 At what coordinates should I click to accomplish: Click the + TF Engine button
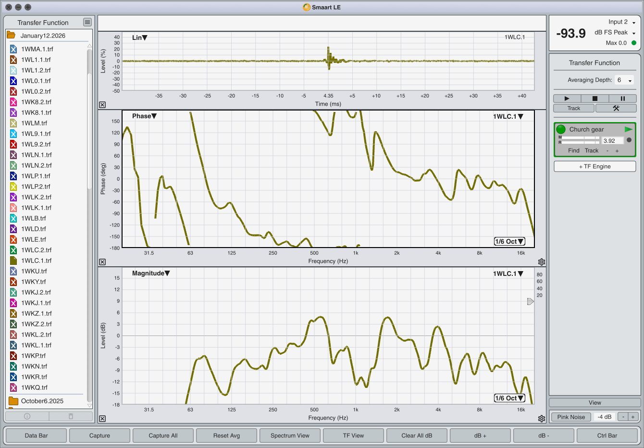click(595, 166)
